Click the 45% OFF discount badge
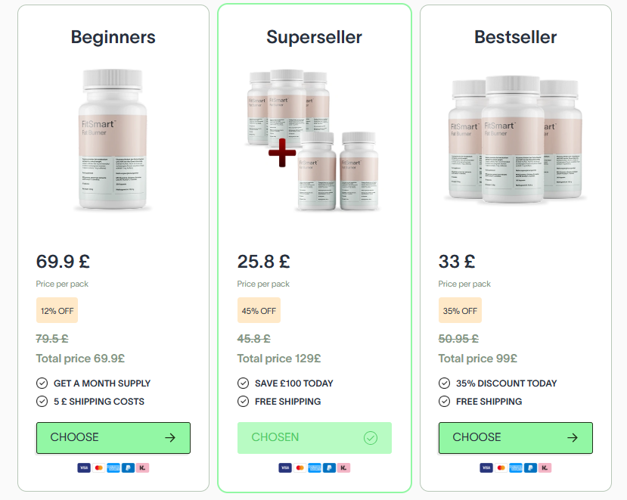 click(x=259, y=311)
